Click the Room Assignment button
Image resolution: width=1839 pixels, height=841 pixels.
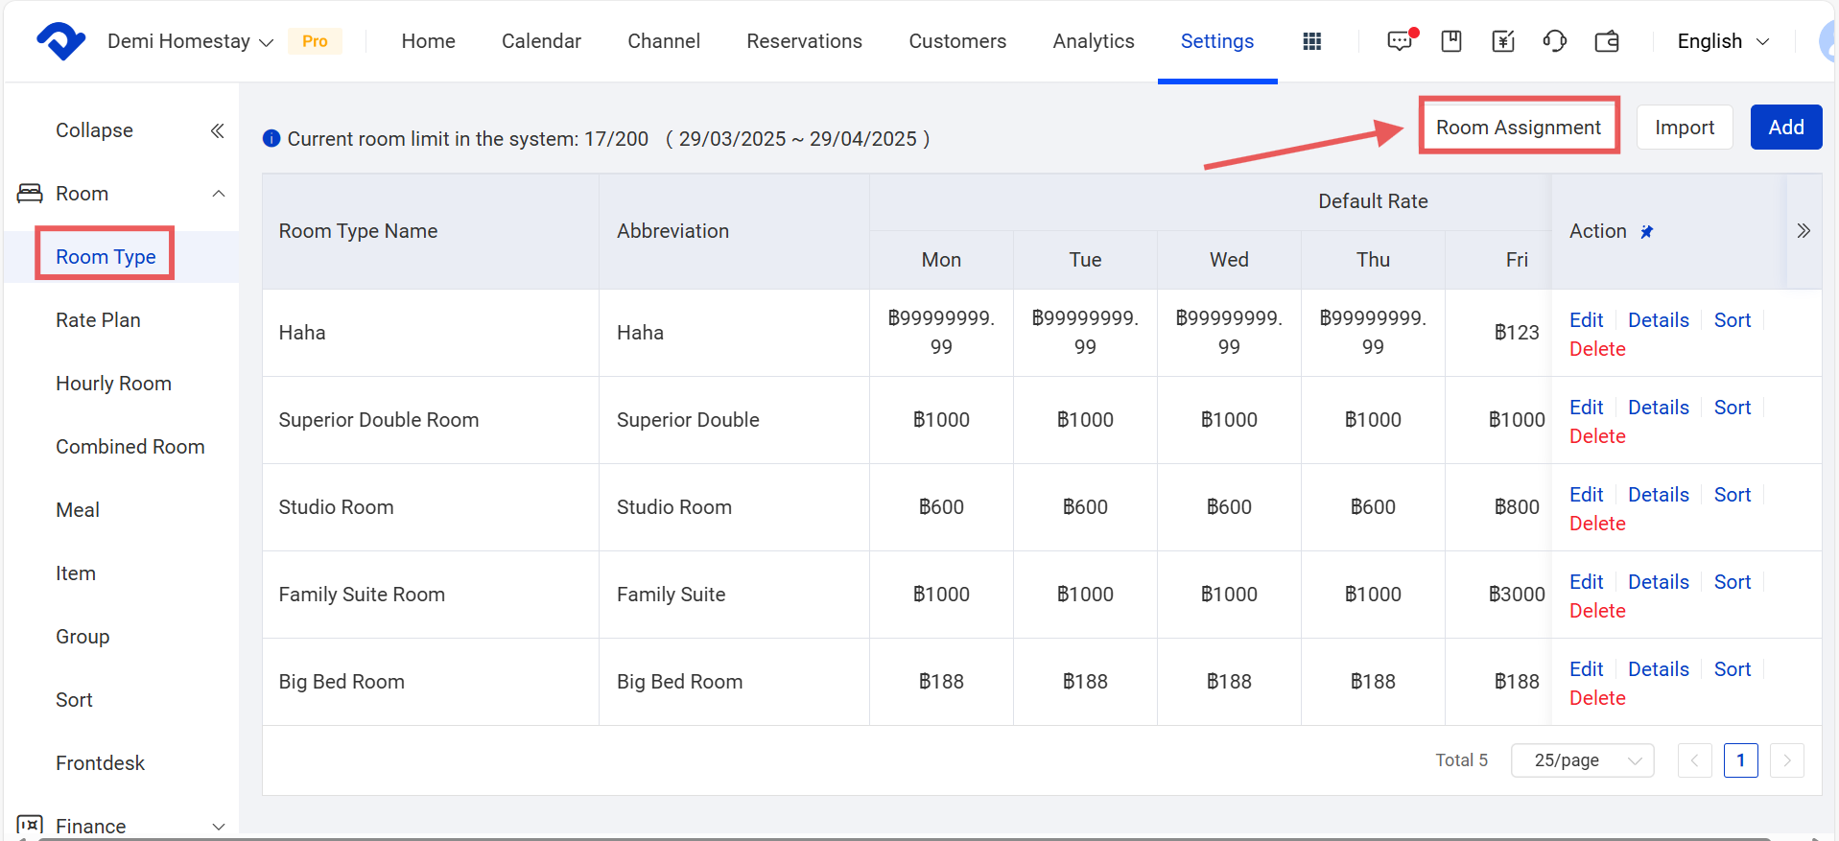[x=1518, y=128]
